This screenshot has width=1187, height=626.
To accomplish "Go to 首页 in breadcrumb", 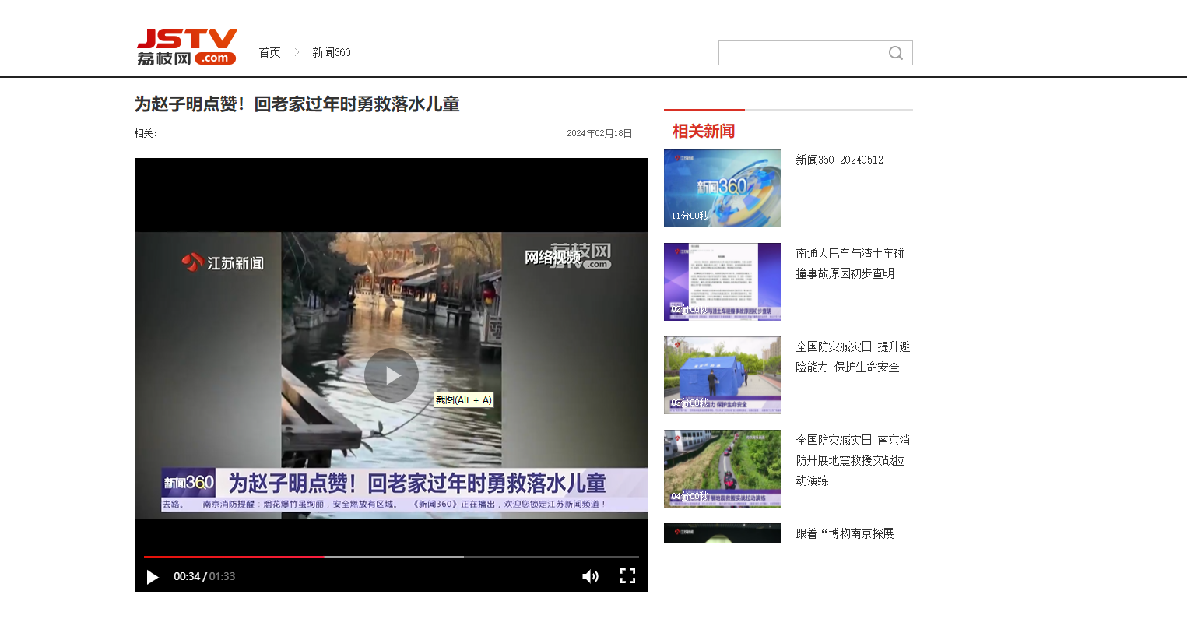I will tap(269, 52).
